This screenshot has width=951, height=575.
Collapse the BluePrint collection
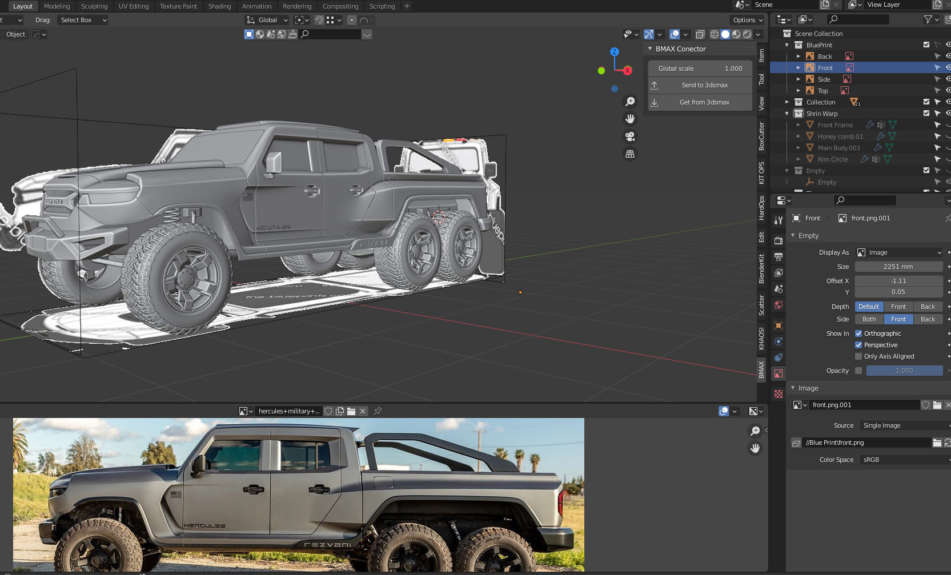coord(787,45)
